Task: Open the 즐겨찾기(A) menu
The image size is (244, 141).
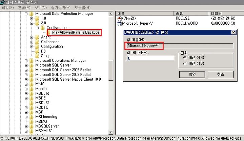Action: pyautogui.click(x=61, y=8)
